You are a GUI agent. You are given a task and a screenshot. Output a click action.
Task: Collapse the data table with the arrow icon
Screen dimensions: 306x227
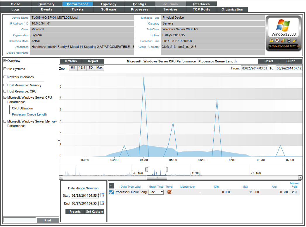coord(111,185)
